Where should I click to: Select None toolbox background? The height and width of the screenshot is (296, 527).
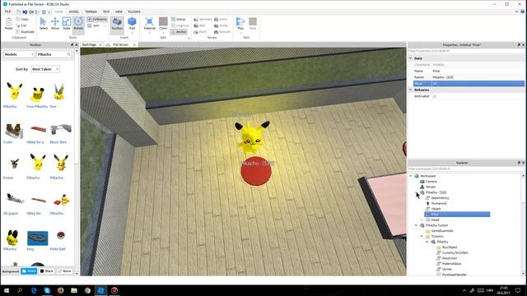[64, 271]
